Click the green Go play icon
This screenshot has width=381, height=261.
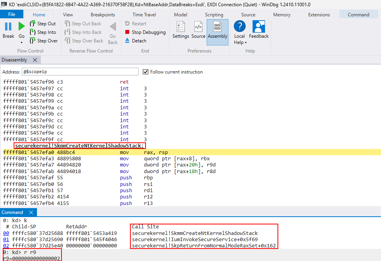click(x=21, y=26)
